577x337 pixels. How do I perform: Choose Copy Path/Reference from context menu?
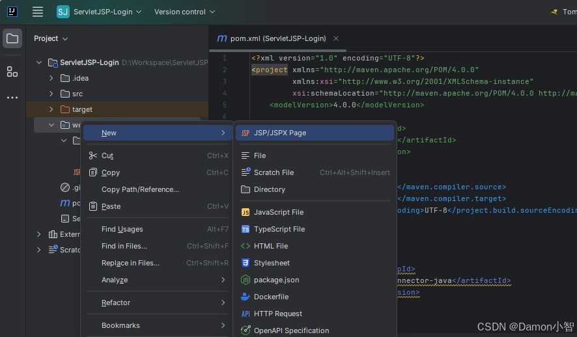click(x=158, y=189)
